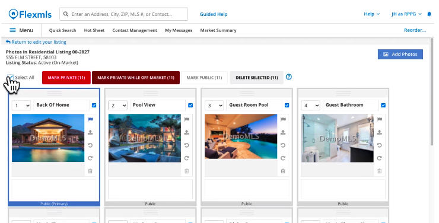Image resolution: width=439 pixels, height=223 pixels.
Task: Open the blue help question-mark icon
Action: [x=289, y=77]
